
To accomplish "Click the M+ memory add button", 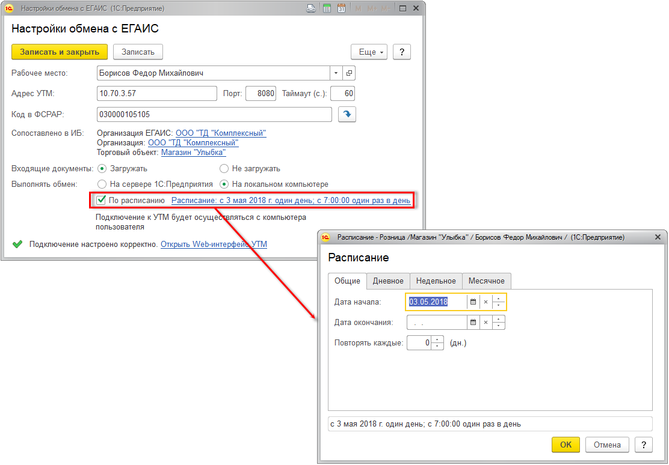I will point(372,8).
